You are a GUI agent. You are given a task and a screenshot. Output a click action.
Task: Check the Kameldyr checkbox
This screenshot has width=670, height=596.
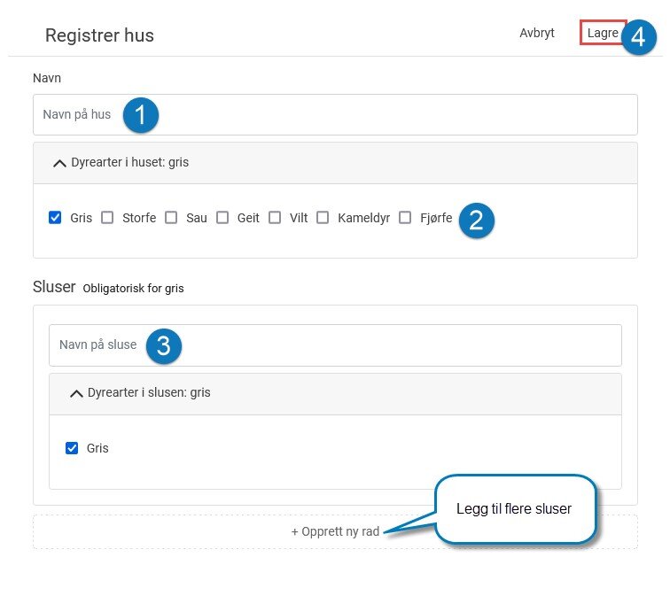click(323, 218)
